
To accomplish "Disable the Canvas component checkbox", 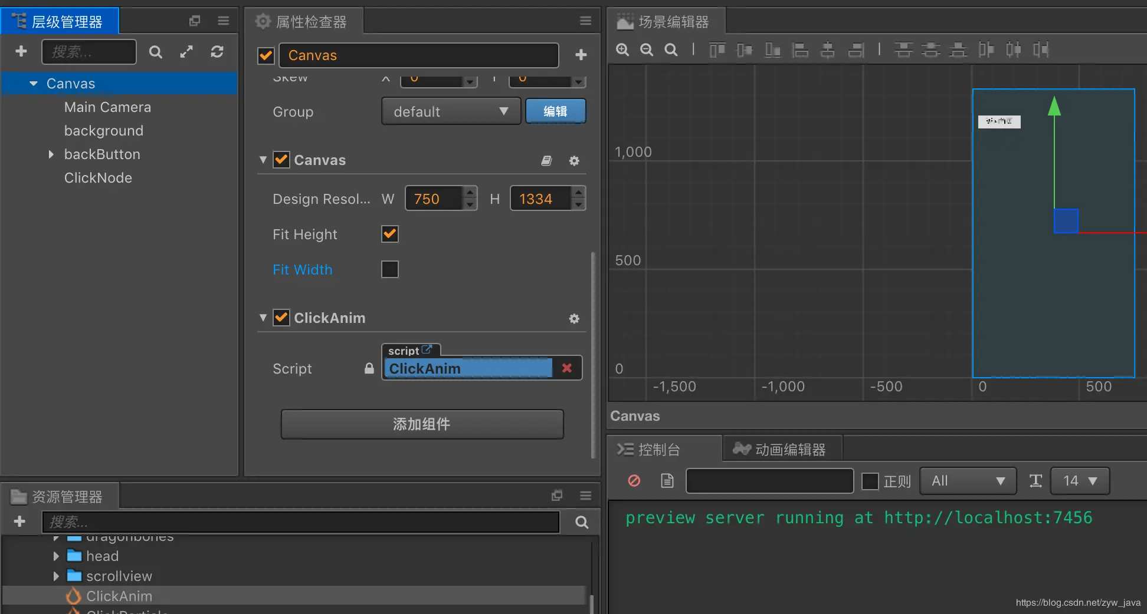I will [281, 160].
